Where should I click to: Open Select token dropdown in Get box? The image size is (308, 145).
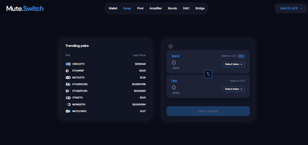pyautogui.click(x=234, y=89)
